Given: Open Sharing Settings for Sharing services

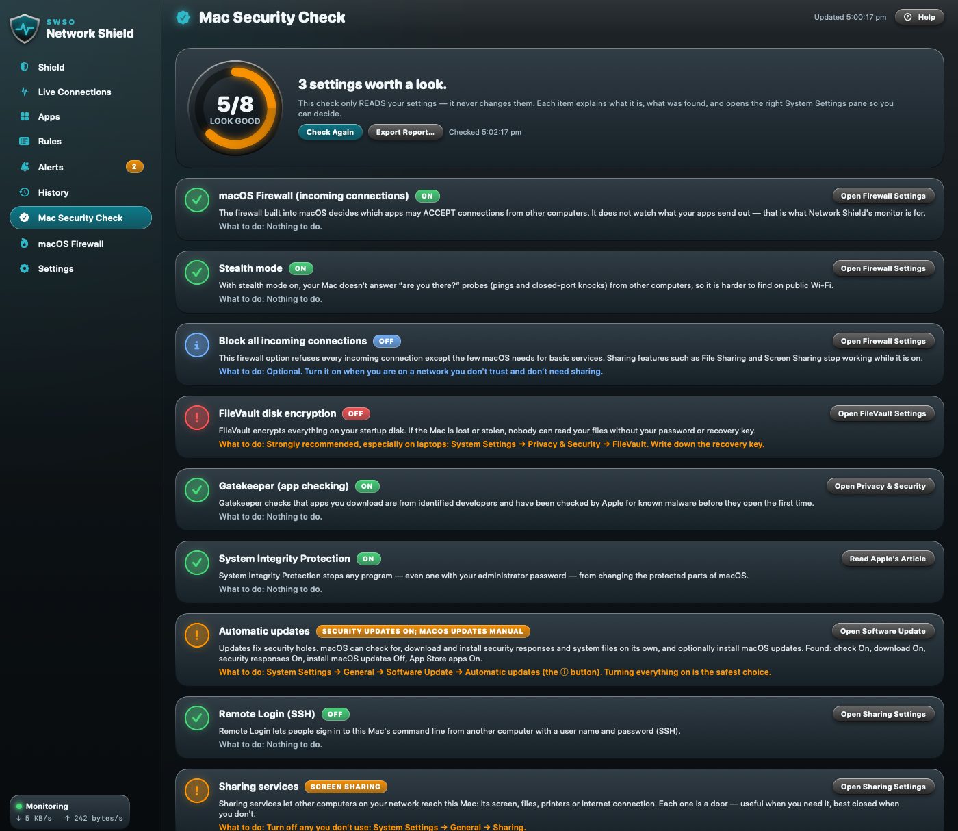Looking at the screenshot, I should tap(883, 787).
